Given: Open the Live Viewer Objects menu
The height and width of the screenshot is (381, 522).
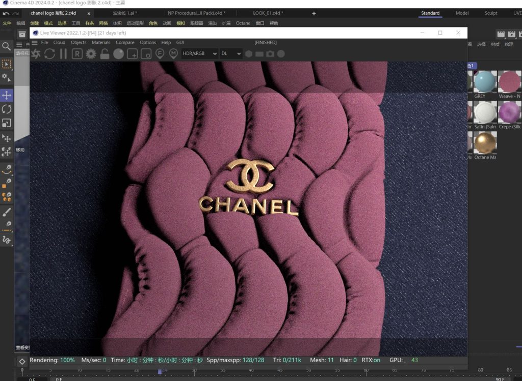Looking at the screenshot, I should pos(79,43).
